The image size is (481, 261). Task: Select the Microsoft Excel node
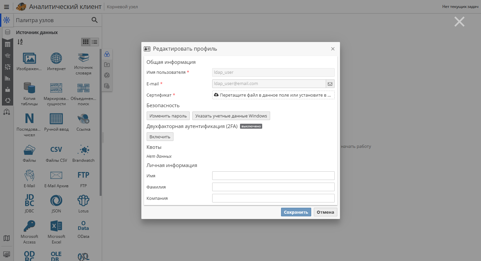coord(56,232)
